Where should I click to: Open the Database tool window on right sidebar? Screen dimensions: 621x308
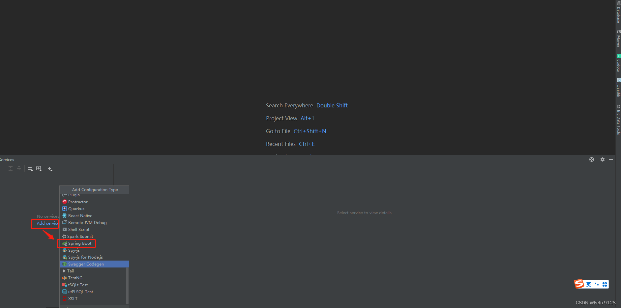(618, 12)
